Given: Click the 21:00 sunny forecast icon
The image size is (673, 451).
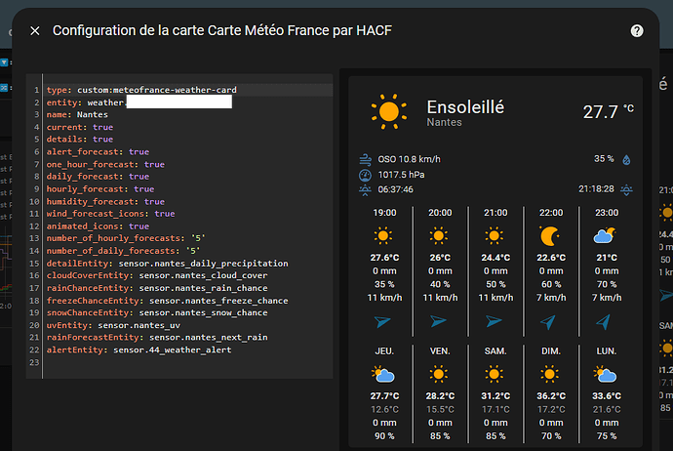Looking at the screenshot, I should coord(494,236).
